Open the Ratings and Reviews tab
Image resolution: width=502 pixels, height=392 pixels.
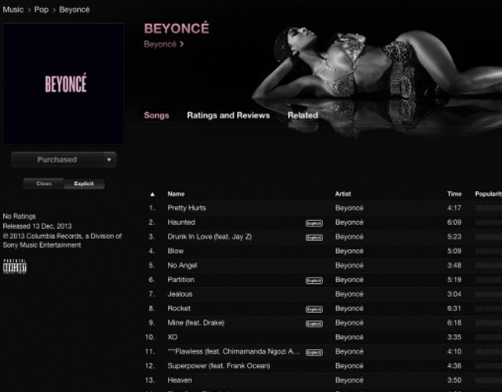227,115
